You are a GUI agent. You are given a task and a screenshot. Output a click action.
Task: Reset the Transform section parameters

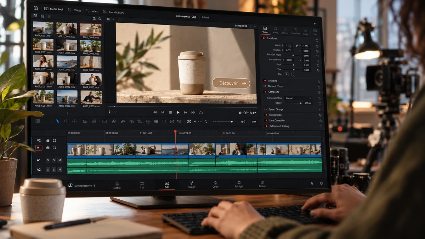click(317, 40)
